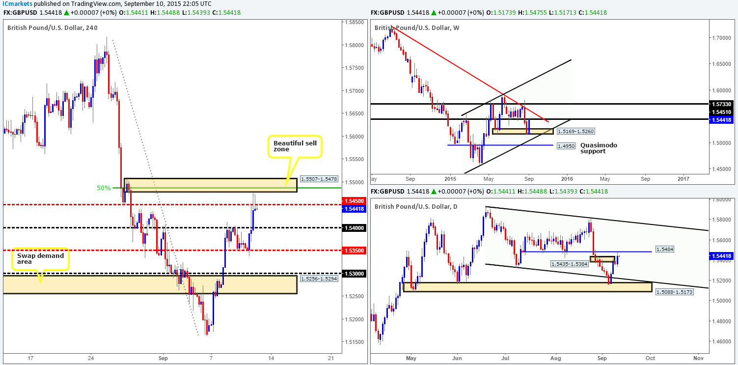Select the 1.57330 weekly level label
The image size is (738, 365).
pos(722,104)
